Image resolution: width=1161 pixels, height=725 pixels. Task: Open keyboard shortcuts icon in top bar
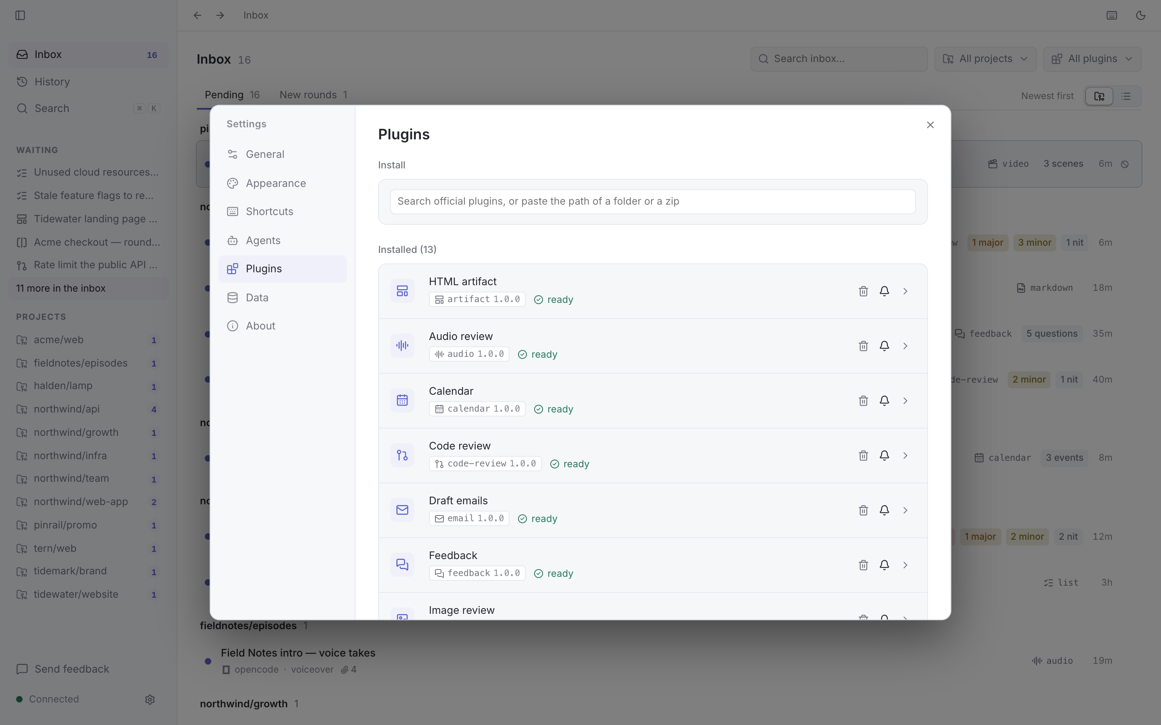1111,15
